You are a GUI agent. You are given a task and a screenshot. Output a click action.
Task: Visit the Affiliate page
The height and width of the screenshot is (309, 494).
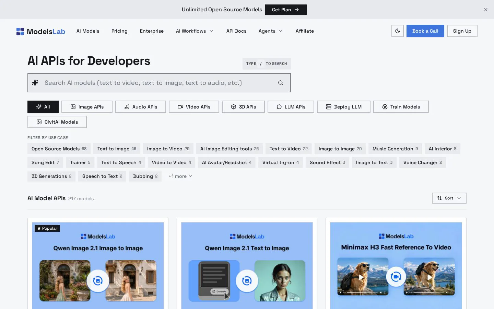point(305,31)
